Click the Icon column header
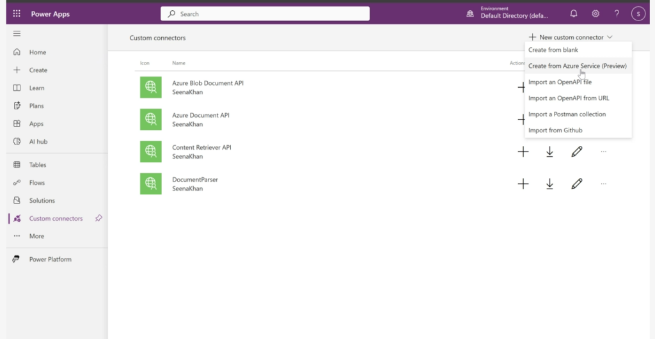Screen dimensions: 655x339 click(x=145, y=63)
